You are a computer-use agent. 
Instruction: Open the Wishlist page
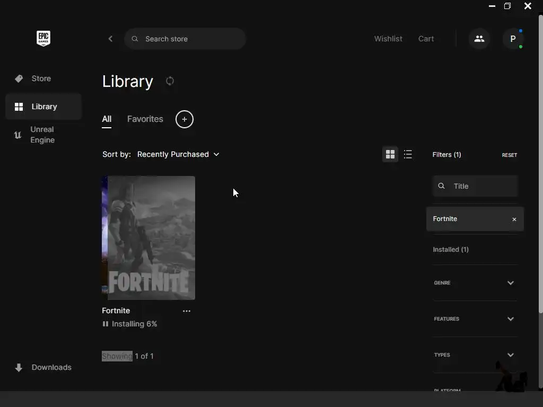[388, 39]
